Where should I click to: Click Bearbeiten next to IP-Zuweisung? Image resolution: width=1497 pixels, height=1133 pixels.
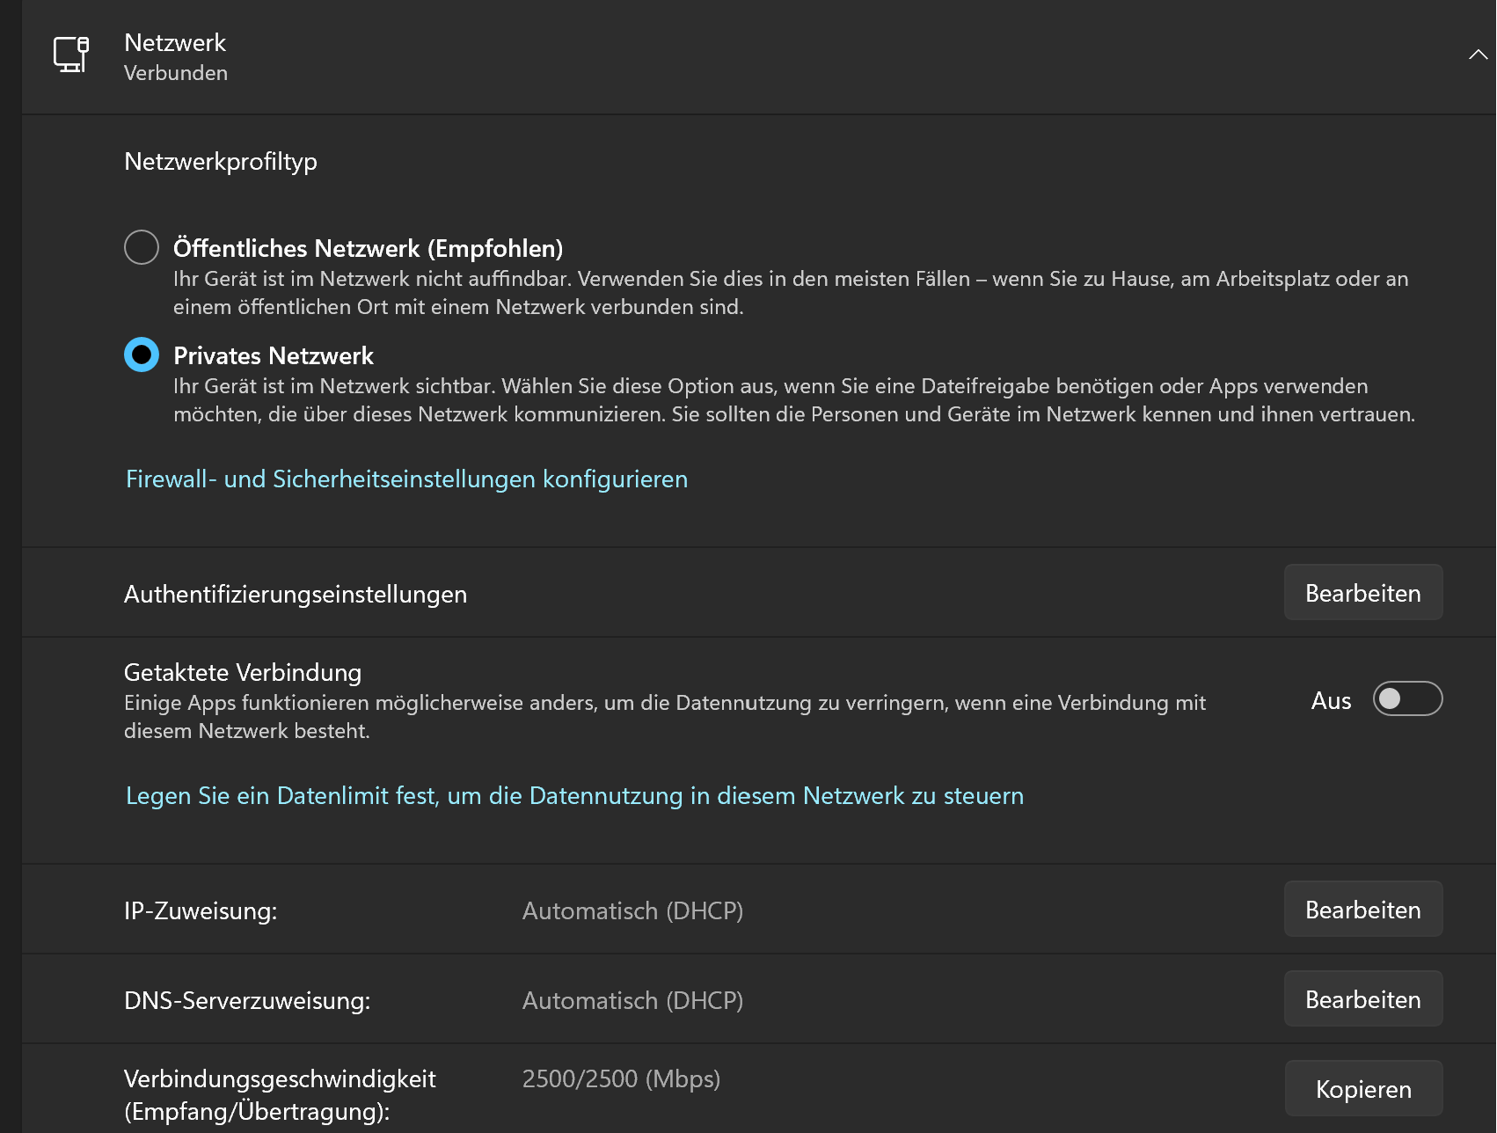1362,910
